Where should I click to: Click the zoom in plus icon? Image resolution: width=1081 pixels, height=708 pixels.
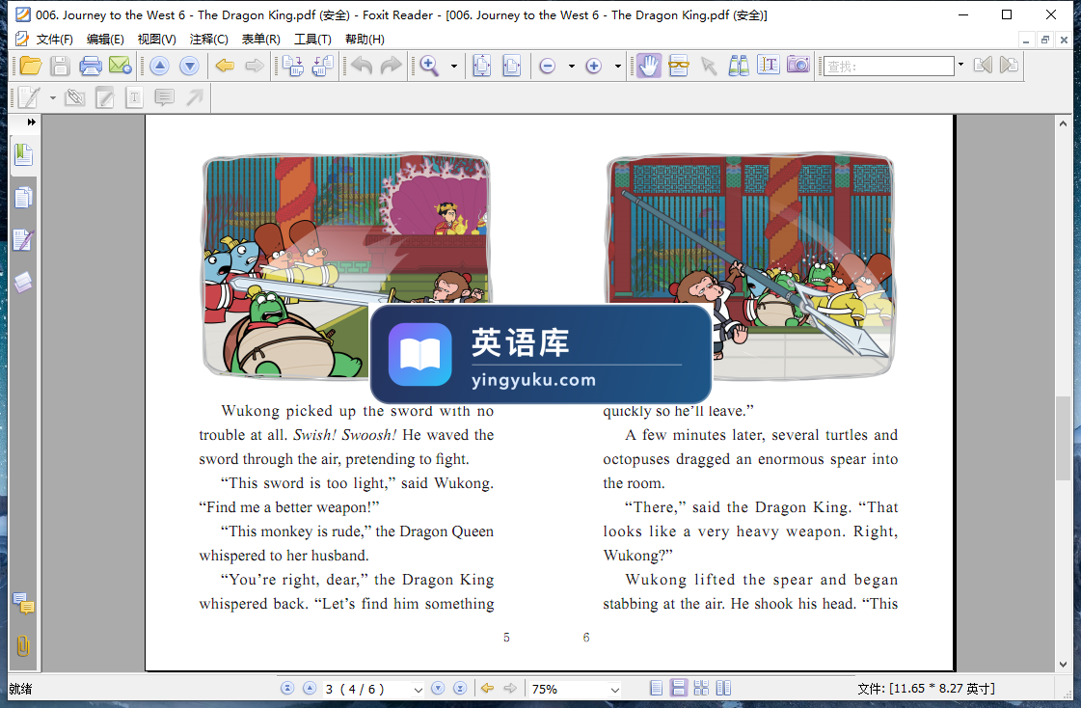(594, 67)
